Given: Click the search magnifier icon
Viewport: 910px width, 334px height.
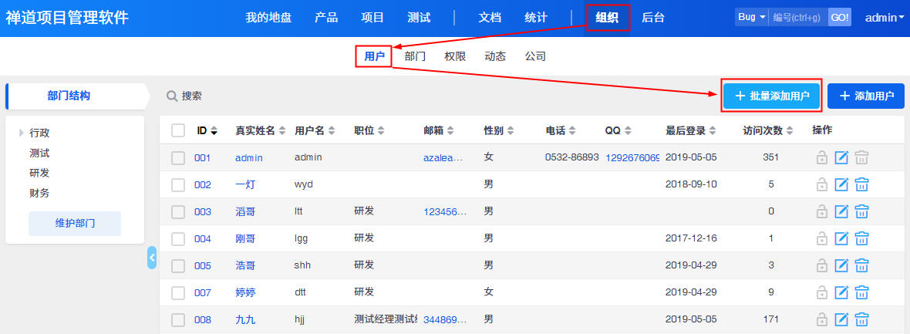Looking at the screenshot, I should pos(173,96).
